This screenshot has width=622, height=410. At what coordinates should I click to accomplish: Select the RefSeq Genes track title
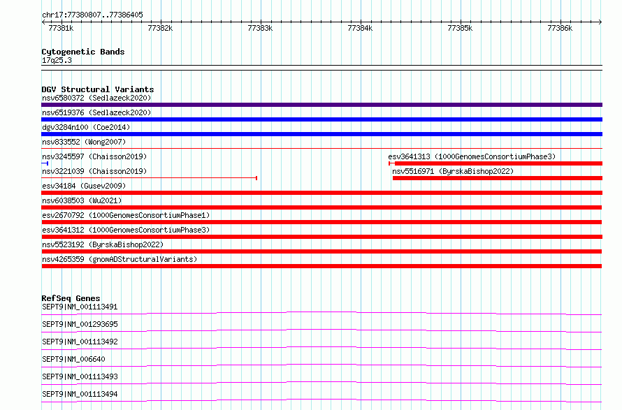71,298
